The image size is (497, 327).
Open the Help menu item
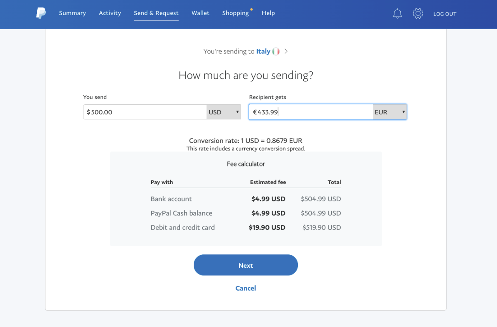(268, 13)
